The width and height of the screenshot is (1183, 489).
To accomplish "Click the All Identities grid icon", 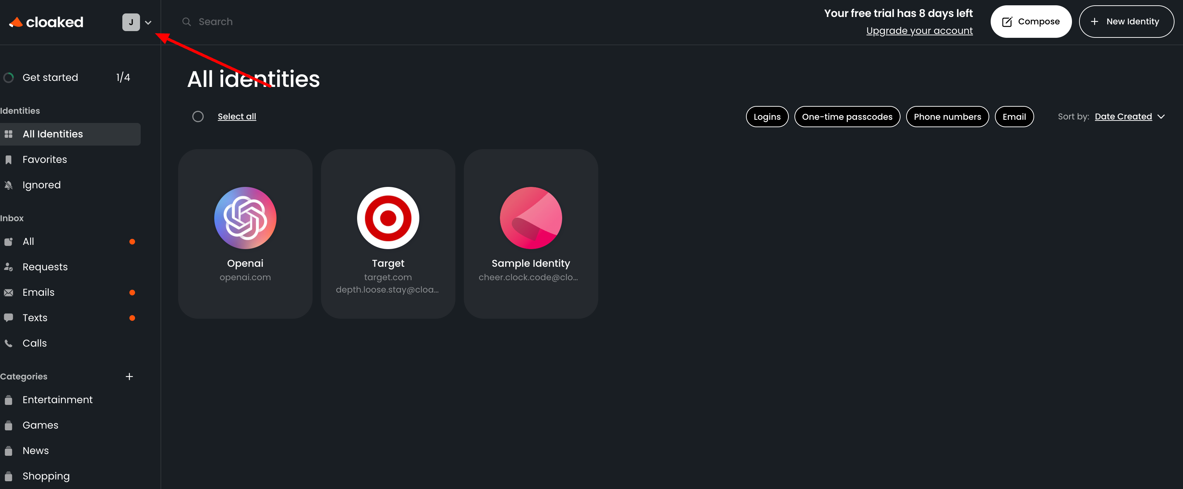I will tap(9, 134).
